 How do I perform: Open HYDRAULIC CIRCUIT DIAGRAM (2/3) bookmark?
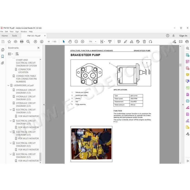pyautogui.click(x=26, y=98)
